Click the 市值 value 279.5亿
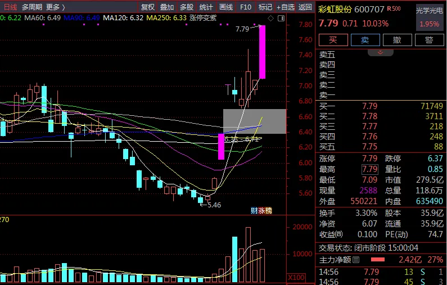Image resolution: width=447 pixels, height=285 pixels. [x=430, y=180]
